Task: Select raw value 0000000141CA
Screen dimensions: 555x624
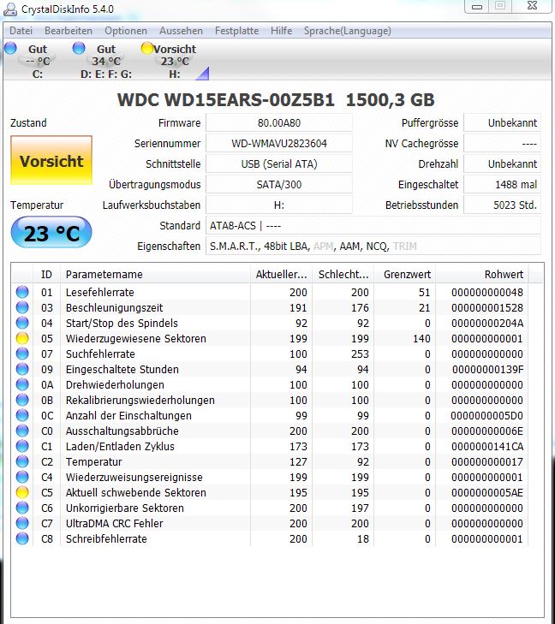Action: (487, 447)
